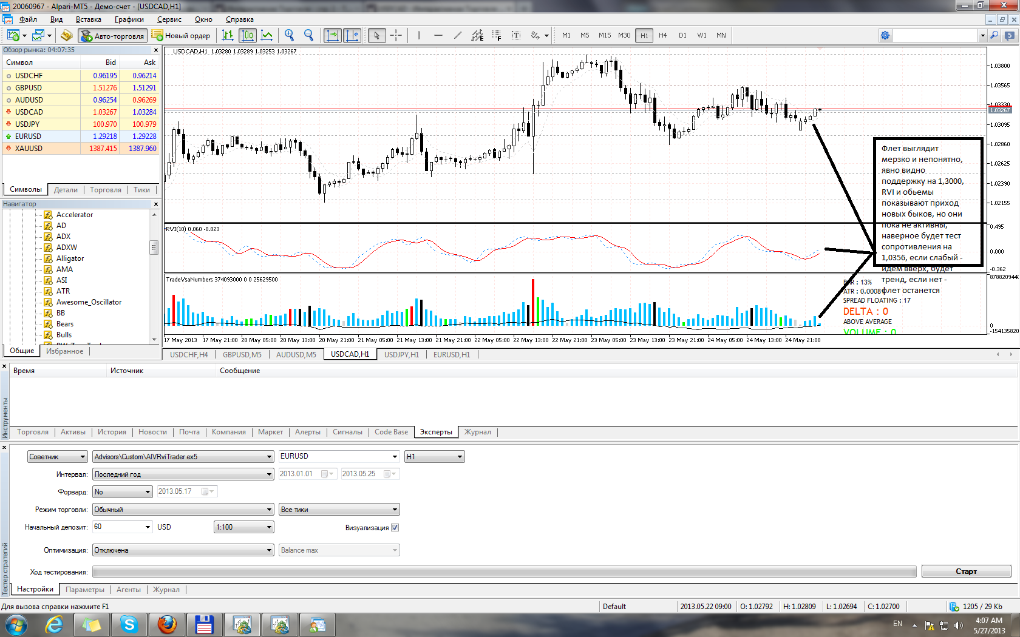Open the Вставка menu
This screenshot has width=1020, height=637.
coord(89,19)
